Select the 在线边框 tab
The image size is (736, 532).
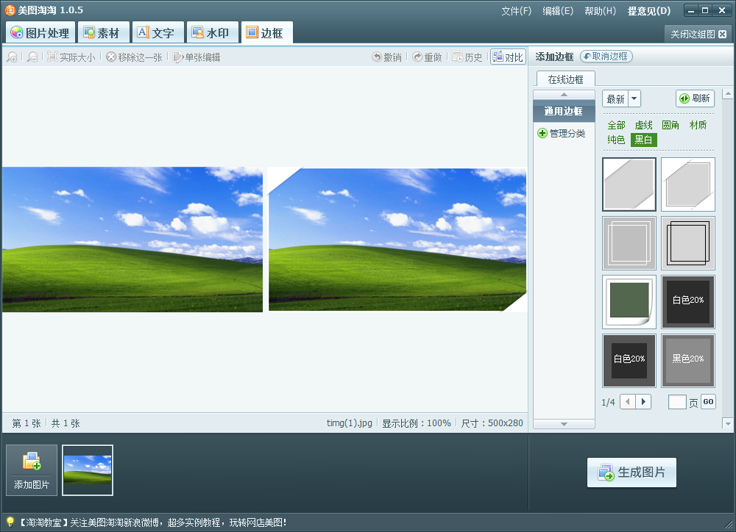(565, 79)
